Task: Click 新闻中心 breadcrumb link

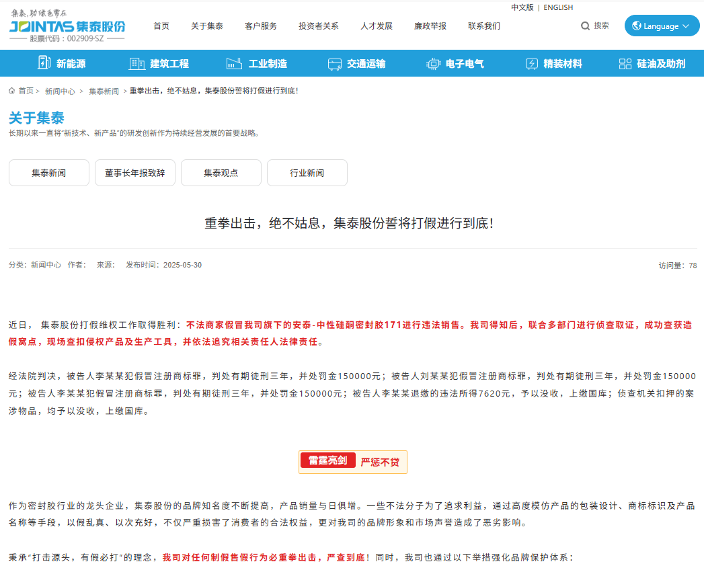Action: pos(60,91)
